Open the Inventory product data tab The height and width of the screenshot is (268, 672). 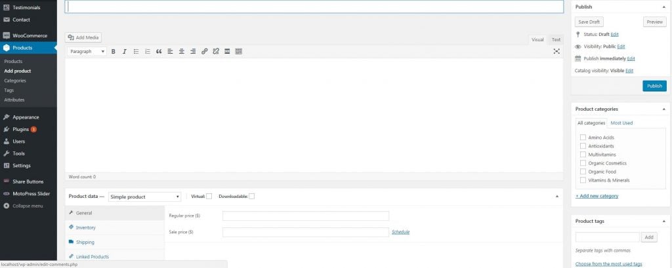point(85,227)
